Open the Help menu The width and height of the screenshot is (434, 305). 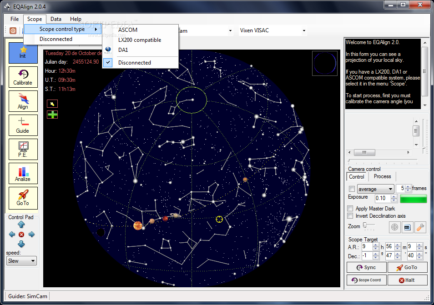pos(76,19)
